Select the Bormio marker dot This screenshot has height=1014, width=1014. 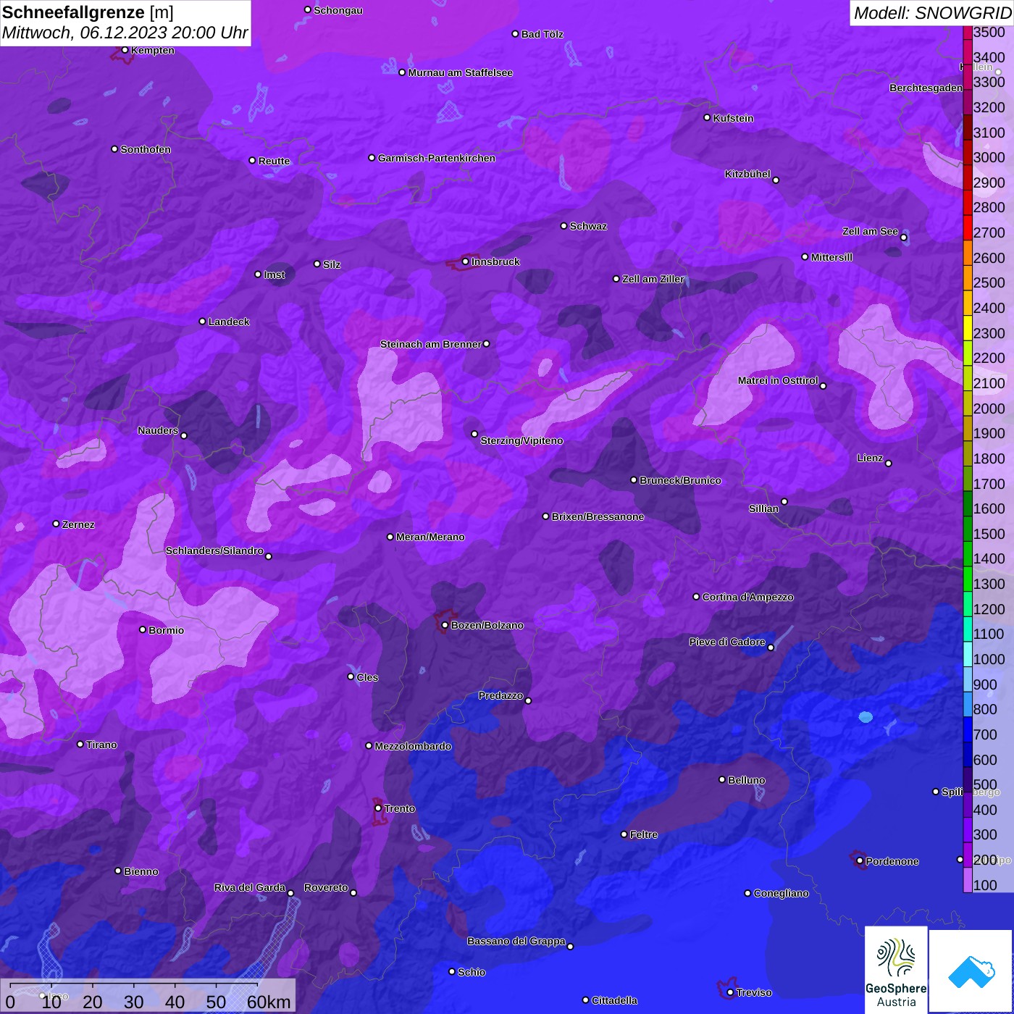(143, 629)
